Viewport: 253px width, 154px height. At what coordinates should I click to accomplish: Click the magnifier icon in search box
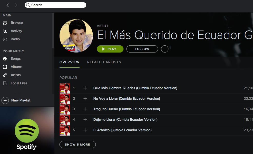(x=28, y=5)
